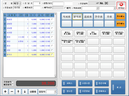Open the 셋트메뉴 orange button
Viewport: 129px width, 96px height.
pyautogui.click(x=120, y=16)
